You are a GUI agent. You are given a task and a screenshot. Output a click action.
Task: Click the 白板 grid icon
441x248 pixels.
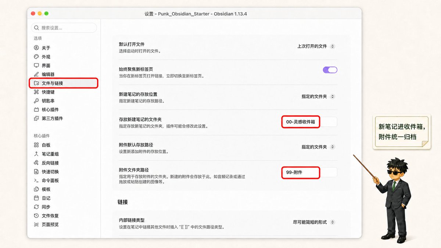click(36, 145)
